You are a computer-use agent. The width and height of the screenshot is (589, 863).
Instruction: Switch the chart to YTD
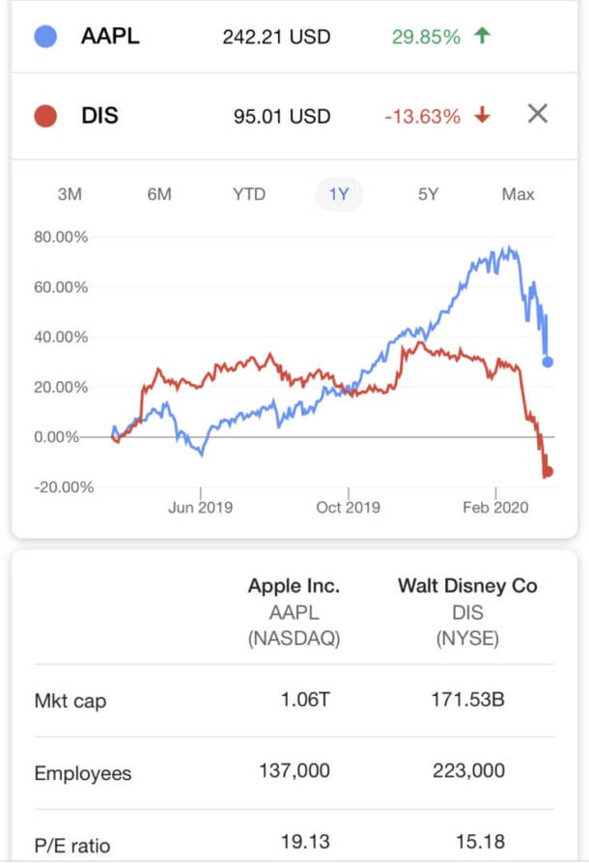coord(249,194)
